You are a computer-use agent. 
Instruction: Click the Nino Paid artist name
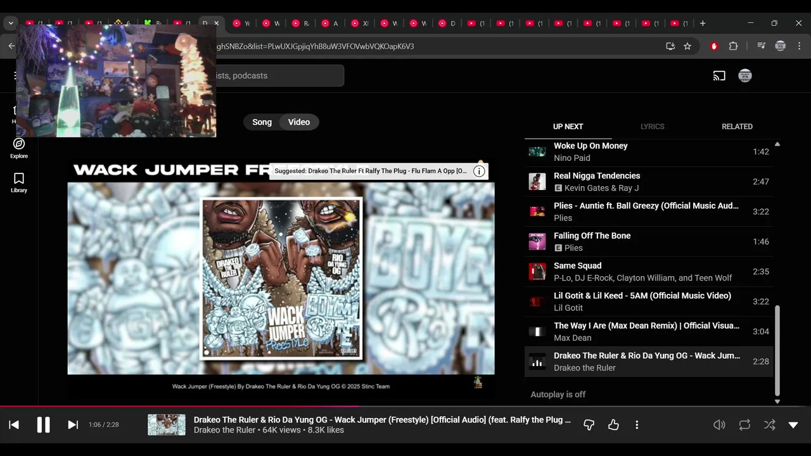(572, 158)
